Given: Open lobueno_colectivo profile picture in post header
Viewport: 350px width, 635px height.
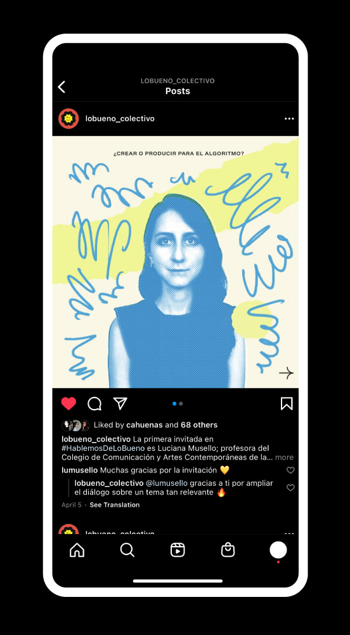Looking at the screenshot, I should pyautogui.click(x=68, y=119).
